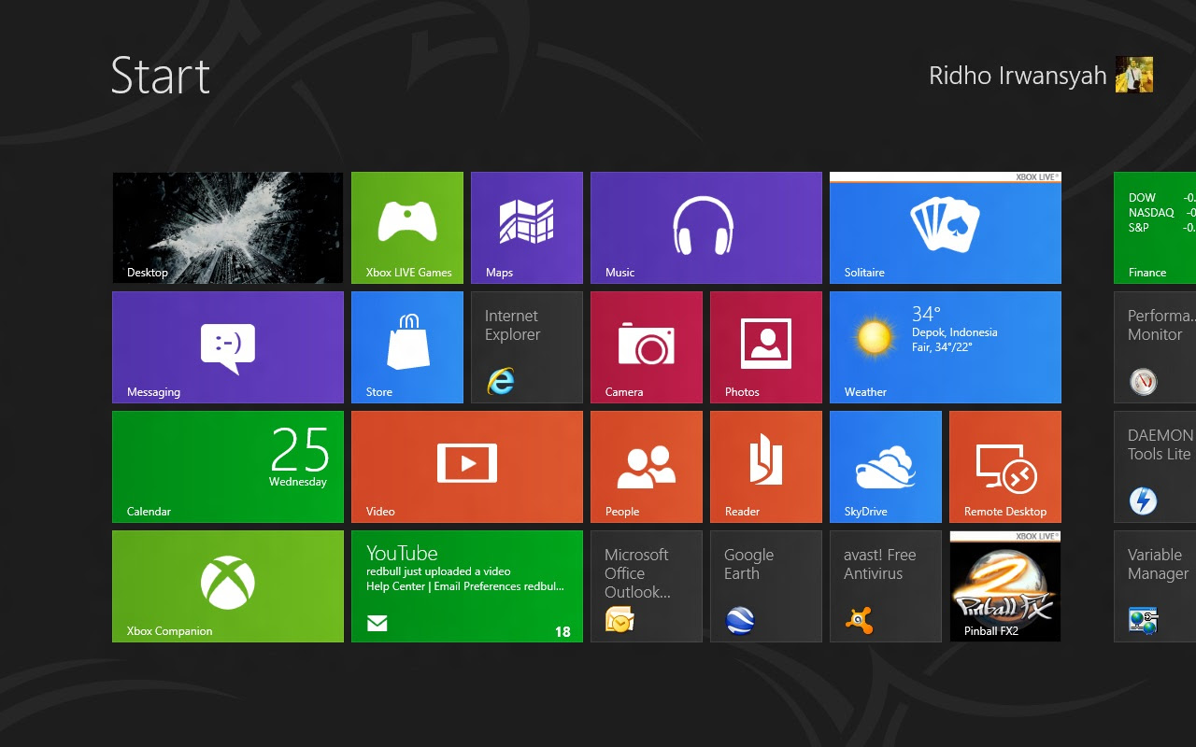Viewport: 1196px width, 747px height.
Task: Open the Calendar tile showing 25
Action: 228,467
